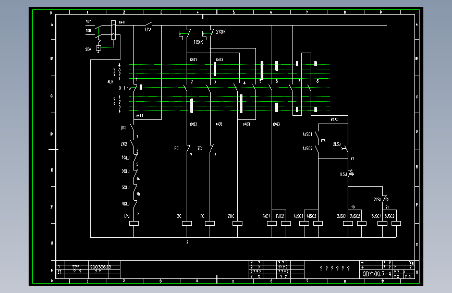This screenshot has width=452, height=293.
Task: Select the 1JSC2 contact label below 1JSC1
Action: [307, 148]
